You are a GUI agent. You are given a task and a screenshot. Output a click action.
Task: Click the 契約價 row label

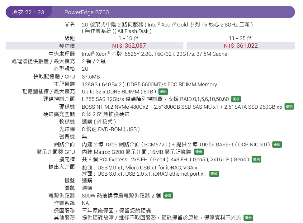[x=67, y=46]
